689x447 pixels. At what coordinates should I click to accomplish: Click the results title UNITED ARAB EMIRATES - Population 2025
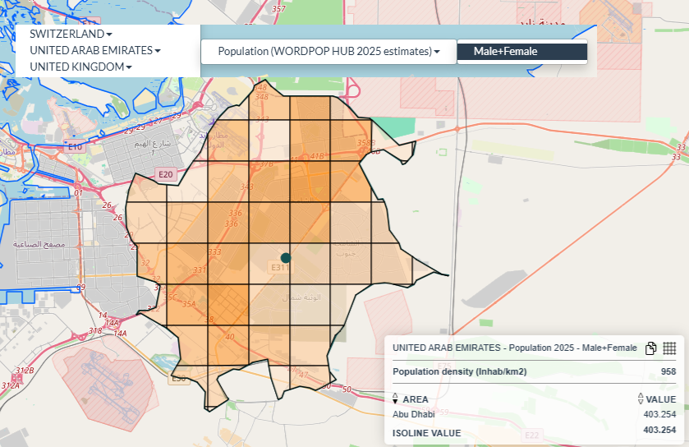point(515,348)
